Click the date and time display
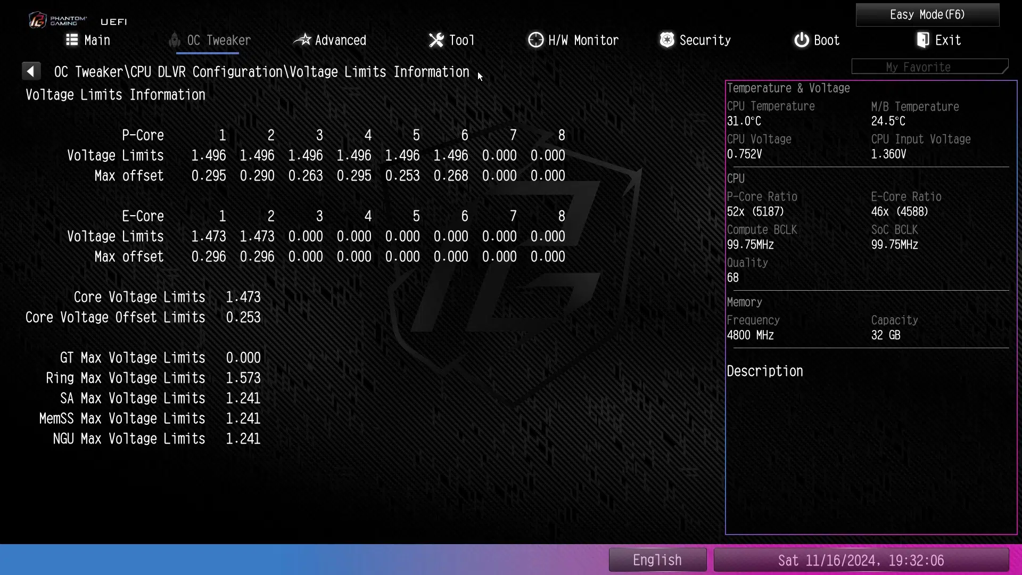1022x575 pixels. point(861,560)
